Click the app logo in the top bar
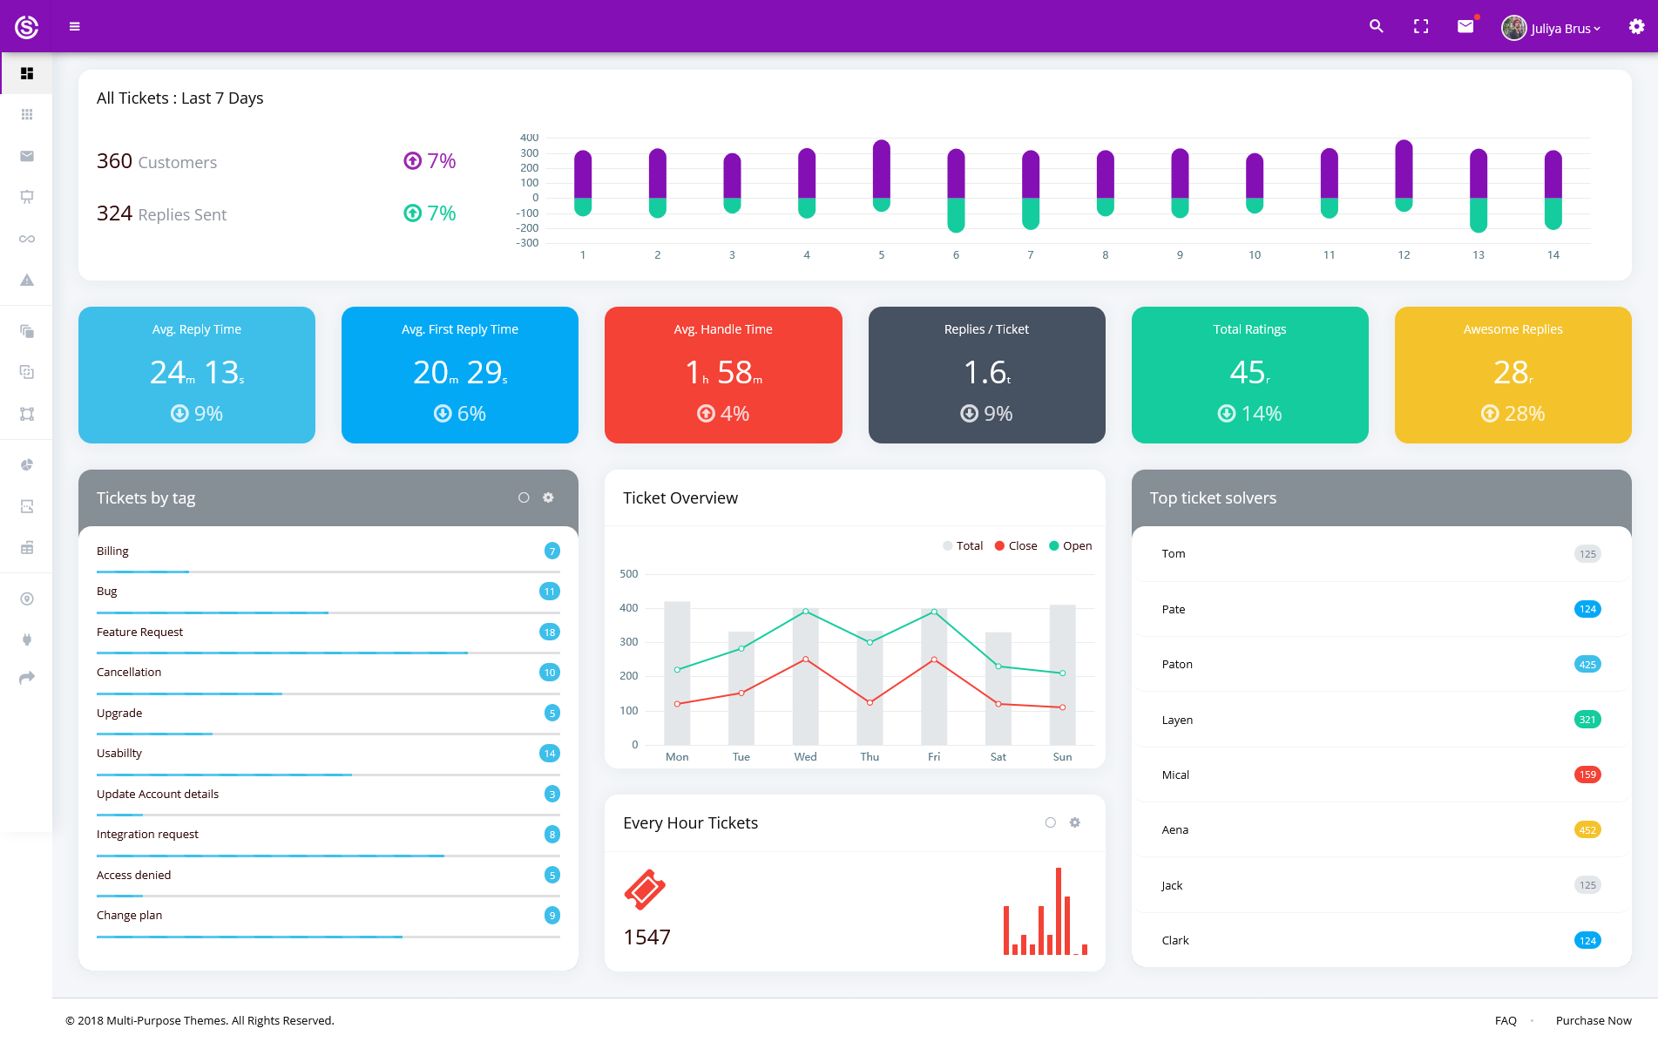1658x1042 pixels. 27,27
